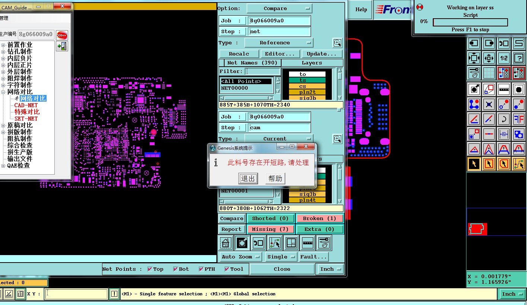Click the home view icon in Netlist panel
Image resolution: width=527 pixels, height=305 pixels.
point(226,243)
